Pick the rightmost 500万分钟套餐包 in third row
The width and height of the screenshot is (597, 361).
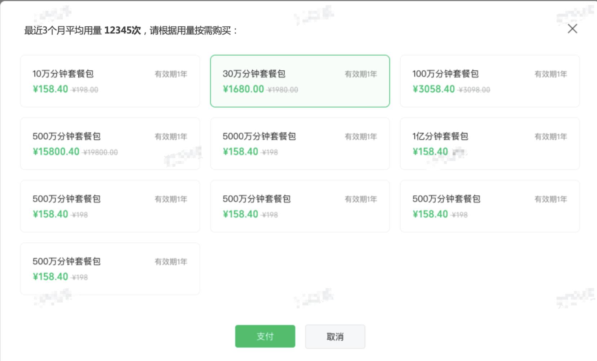click(489, 205)
